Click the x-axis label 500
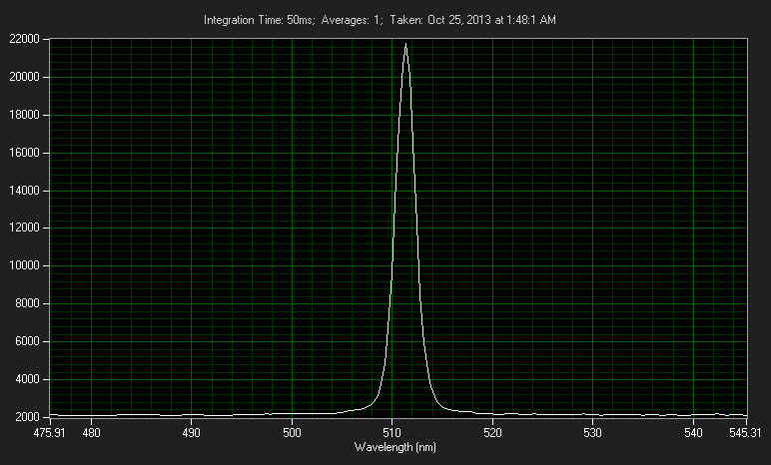 tap(292, 433)
